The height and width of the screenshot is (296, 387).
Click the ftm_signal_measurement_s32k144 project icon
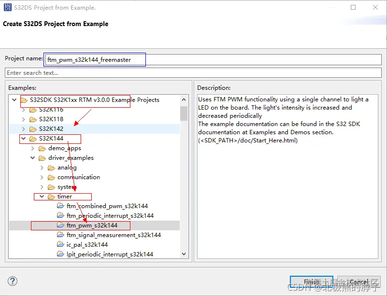click(x=60, y=234)
